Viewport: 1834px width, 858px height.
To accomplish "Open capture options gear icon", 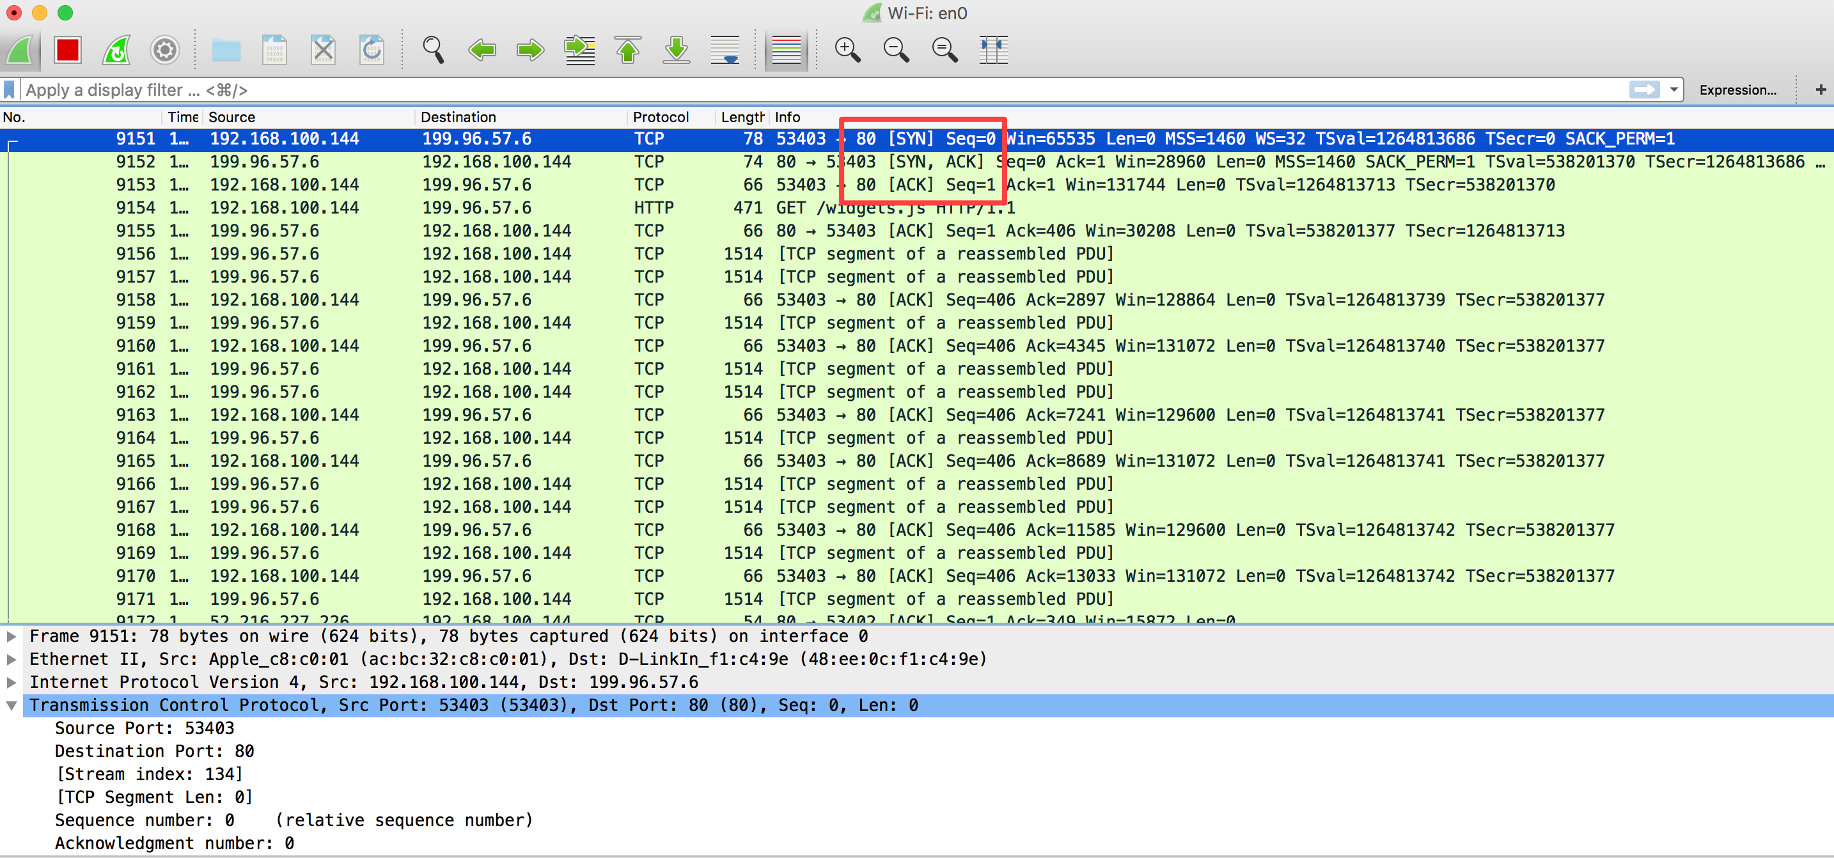I will [164, 50].
